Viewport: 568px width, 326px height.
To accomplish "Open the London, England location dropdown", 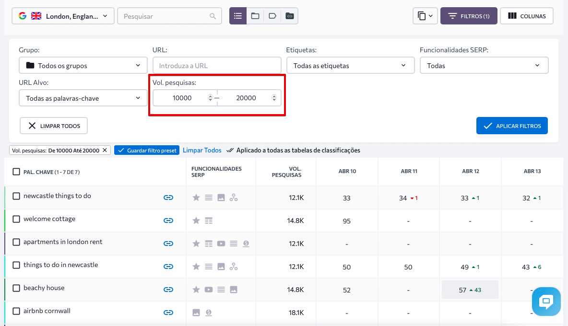I will click(63, 16).
